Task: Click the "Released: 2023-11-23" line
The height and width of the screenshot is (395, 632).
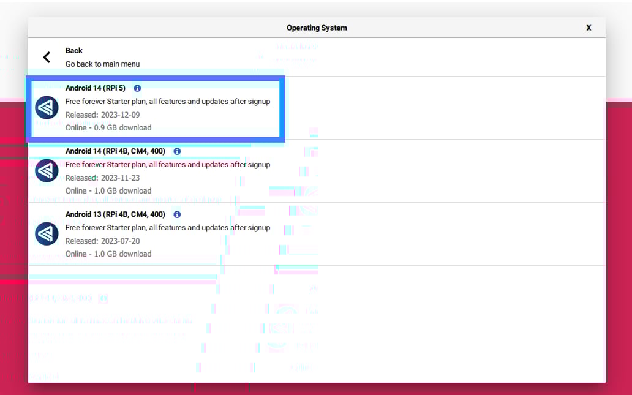Action: [x=102, y=178]
